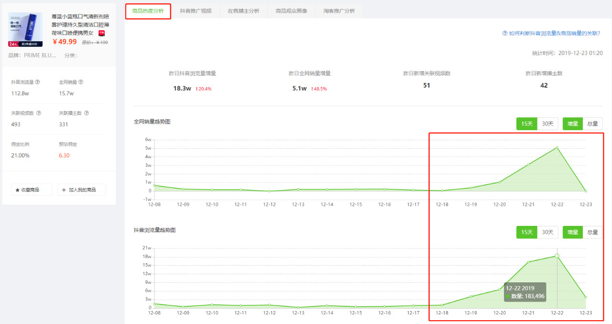This screenshot has width=612, height=324.
Task: Click the product thumbnail image
Action: (25, 30)
